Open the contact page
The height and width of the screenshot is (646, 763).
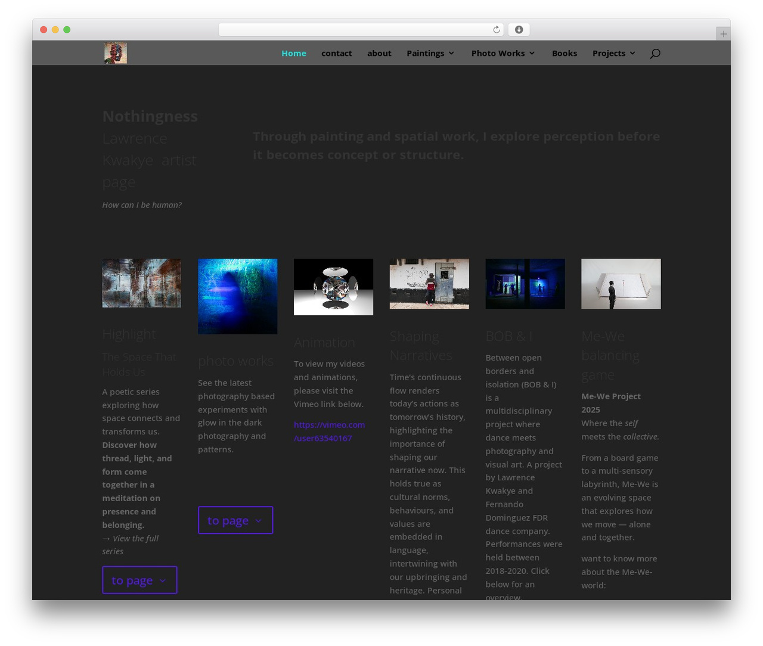click(x=337, y=53)
